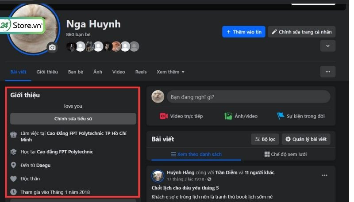Click the photo/video green icon
The height and width of the screenshot is (202, 354).
pos(228,116)
